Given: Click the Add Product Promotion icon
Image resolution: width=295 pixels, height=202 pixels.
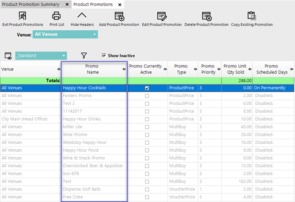Looking at the screenshot, I should [119, 16].
